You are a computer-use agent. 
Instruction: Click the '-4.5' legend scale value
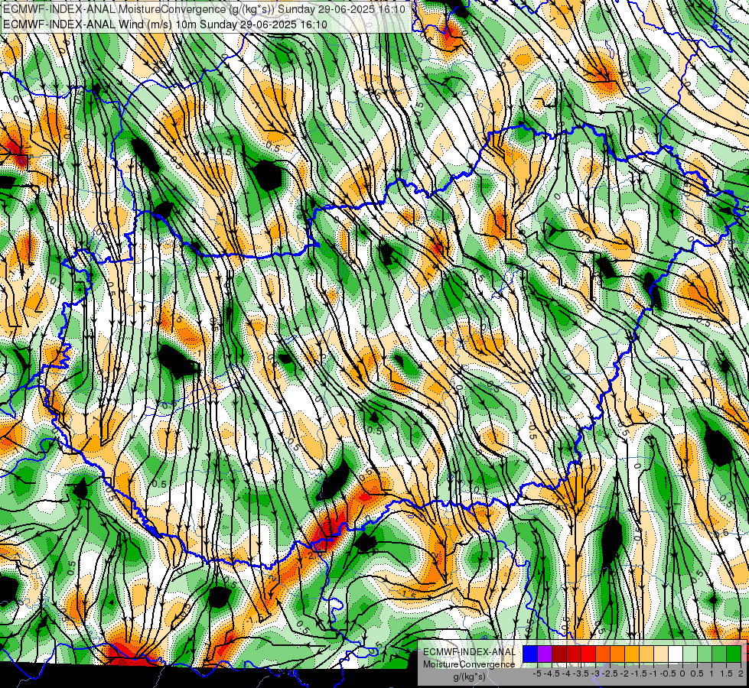[x=552, y=673]
